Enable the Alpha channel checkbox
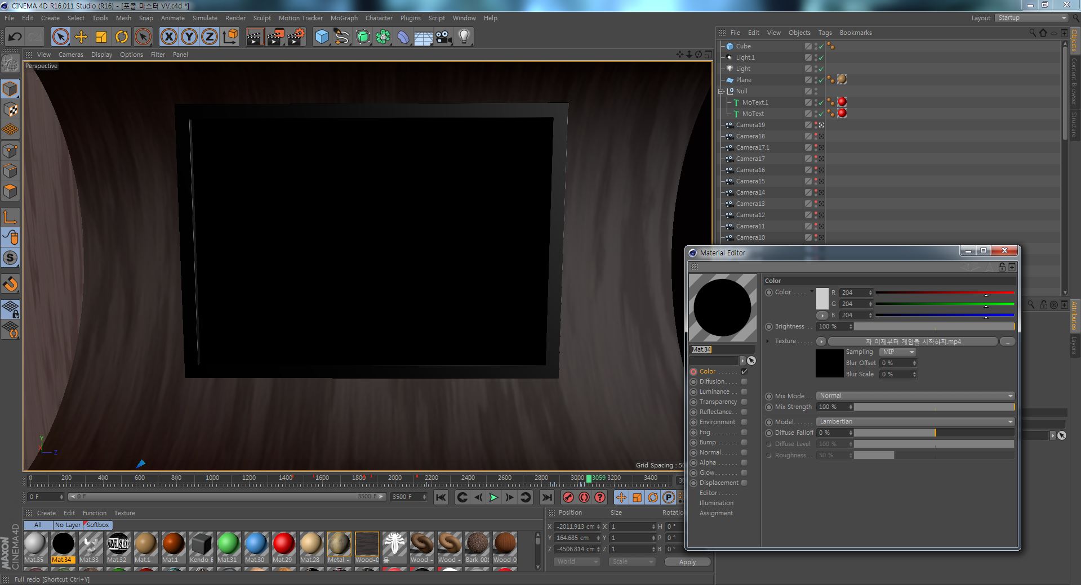The image size is (1081, 585). (x=744, y=463)
